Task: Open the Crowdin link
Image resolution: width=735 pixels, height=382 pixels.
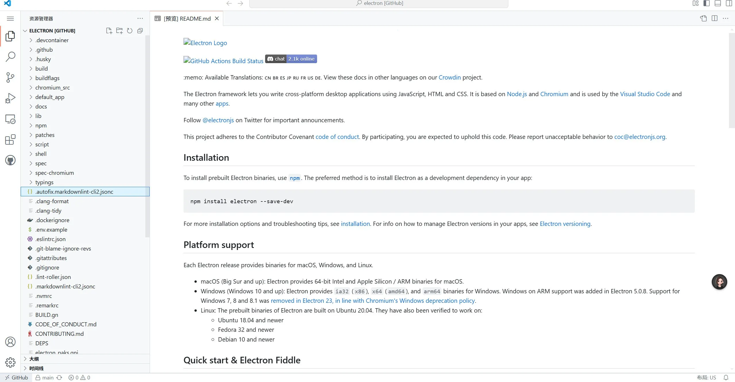Action: point(449,77)
